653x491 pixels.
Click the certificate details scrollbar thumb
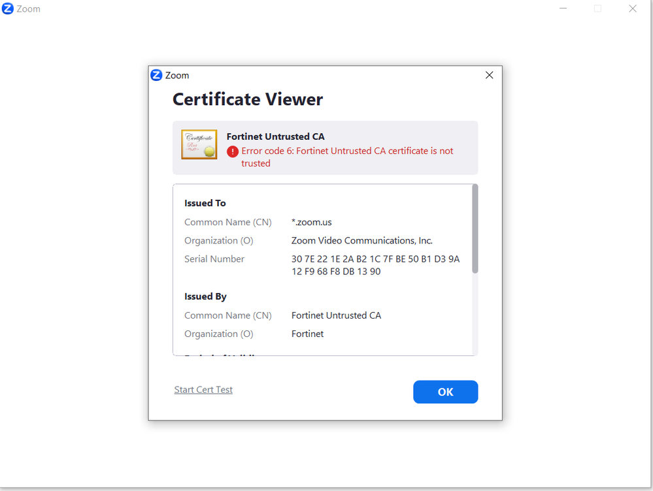pos(475,229)
